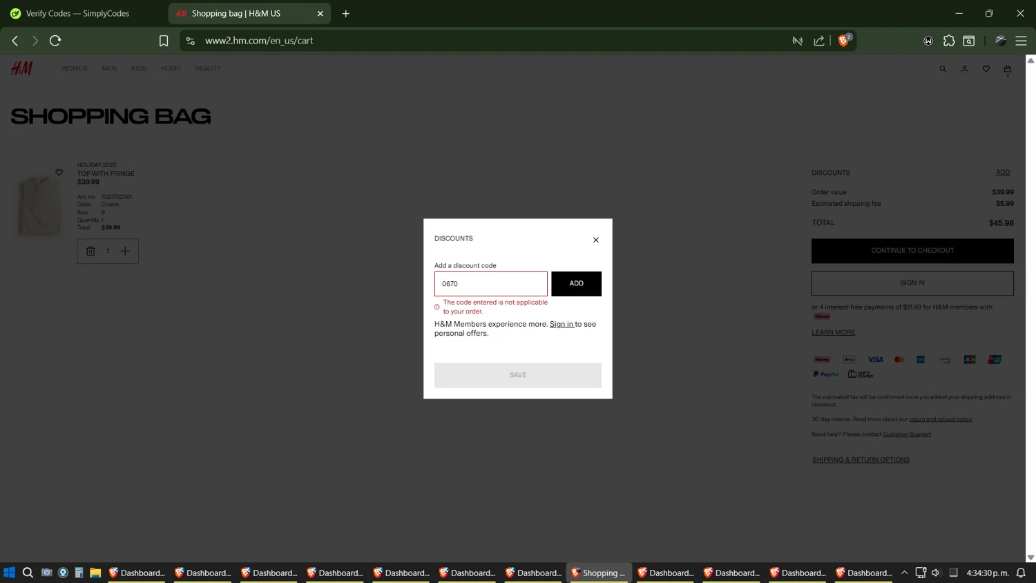This screenshot has height=583, width=1036.
Task: Click the H&M search icon
Action: [943, 69]
